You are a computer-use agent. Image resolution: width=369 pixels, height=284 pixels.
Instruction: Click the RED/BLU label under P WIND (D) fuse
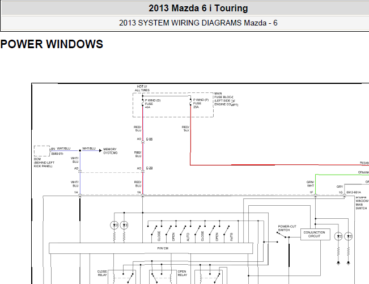coord(137,129)
